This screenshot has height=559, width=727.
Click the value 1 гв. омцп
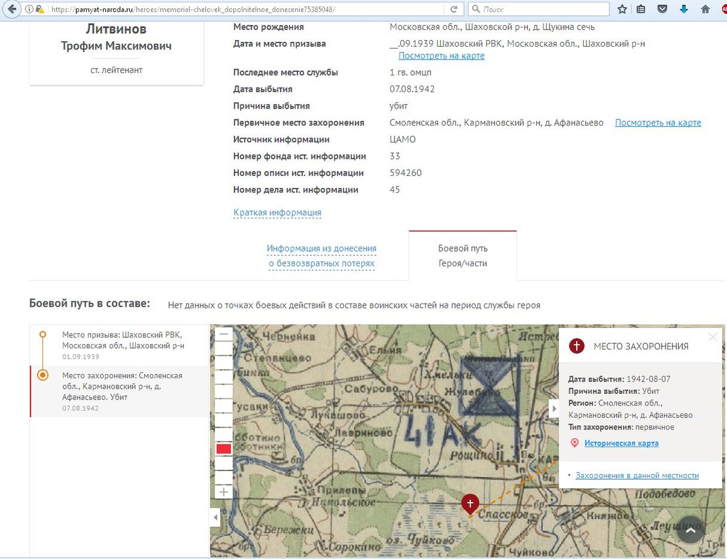coord(411,72)
